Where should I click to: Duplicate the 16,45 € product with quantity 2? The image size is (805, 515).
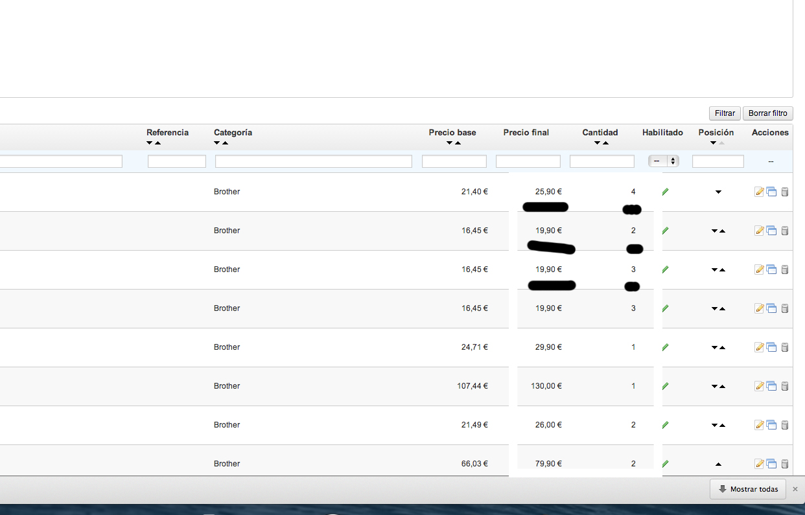(x=771, y=231)
